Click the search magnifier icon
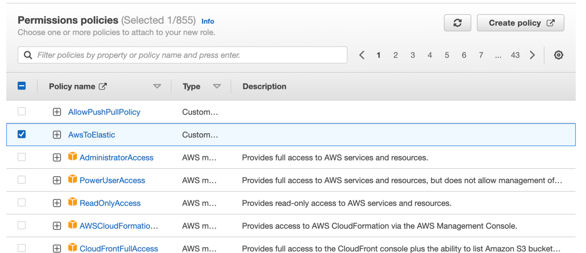 tap(28, 55)
